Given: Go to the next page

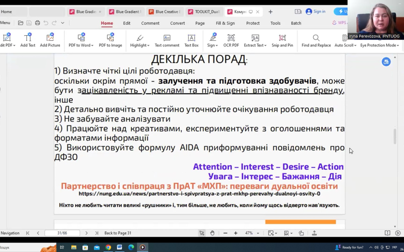Looking at the screenshot, I should 86,233.
